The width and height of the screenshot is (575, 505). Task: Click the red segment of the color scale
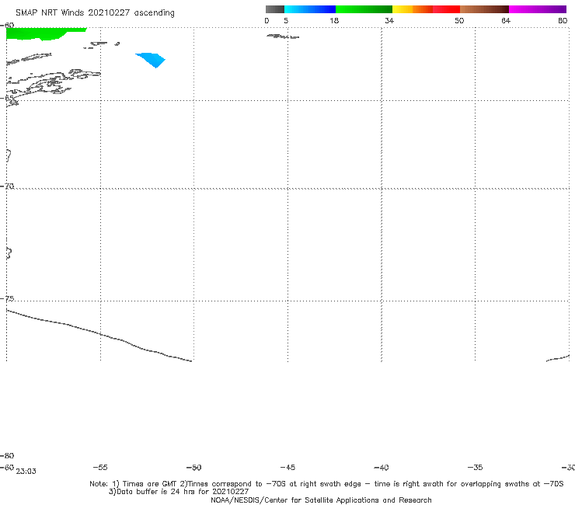click(x=446, y=9)
